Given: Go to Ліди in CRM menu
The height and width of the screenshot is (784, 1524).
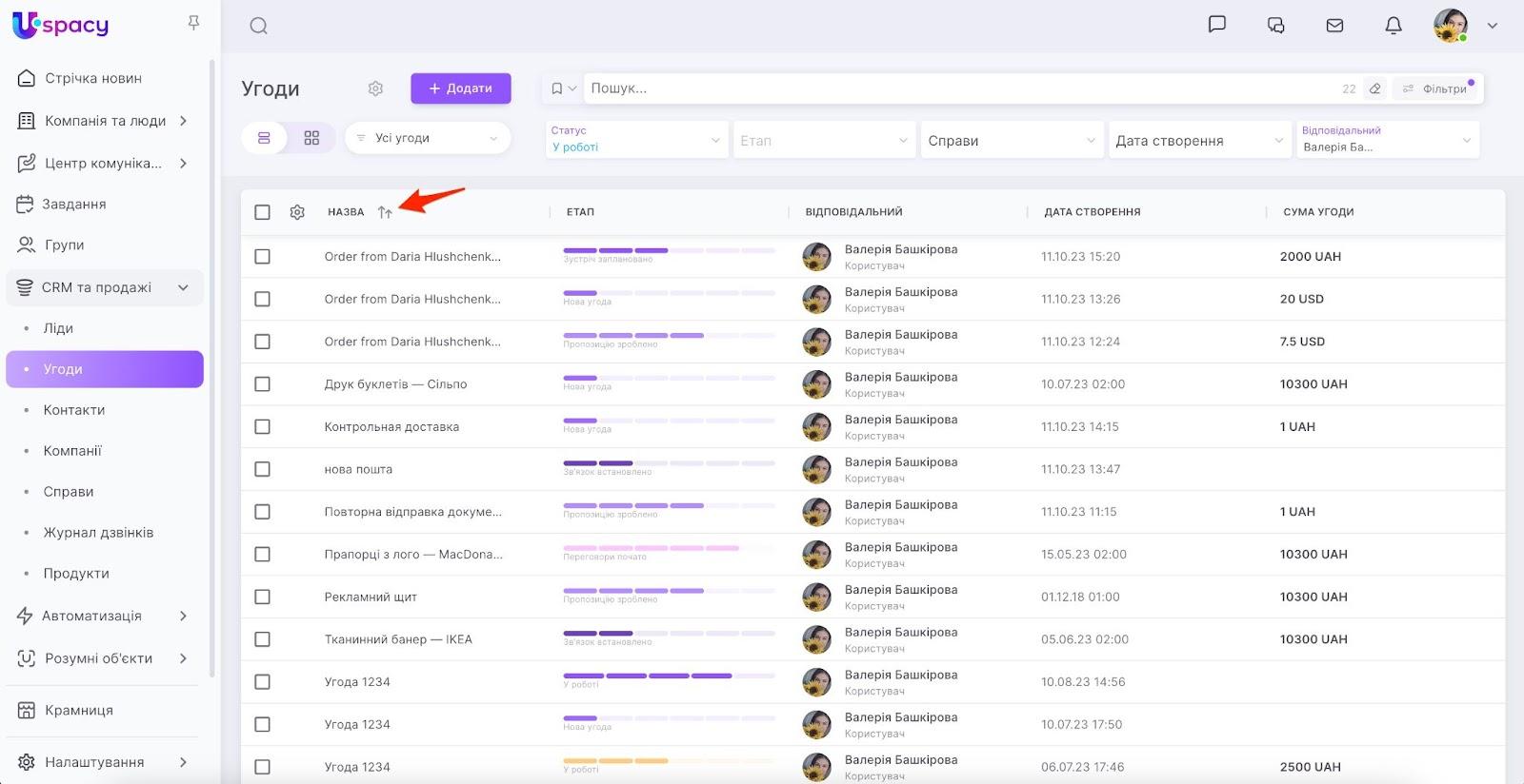Looking at the screenshot, I should tap(58, 328).
